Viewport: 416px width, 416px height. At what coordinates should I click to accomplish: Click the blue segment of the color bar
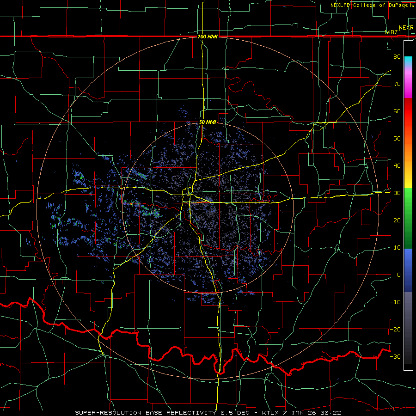408,270
